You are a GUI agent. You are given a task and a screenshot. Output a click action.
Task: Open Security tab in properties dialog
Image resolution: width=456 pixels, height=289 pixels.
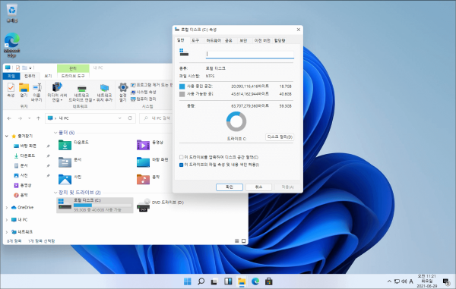click(x=243, y=40)
